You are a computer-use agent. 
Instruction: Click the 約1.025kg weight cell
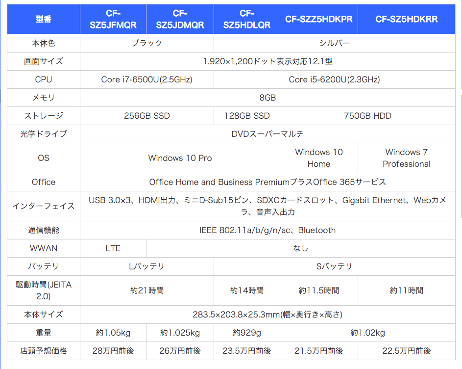pos(180,333)
